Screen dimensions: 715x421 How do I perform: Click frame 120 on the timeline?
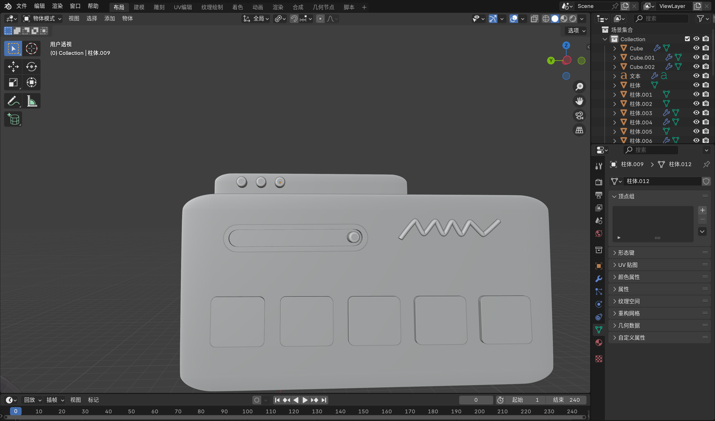point(294,411)
